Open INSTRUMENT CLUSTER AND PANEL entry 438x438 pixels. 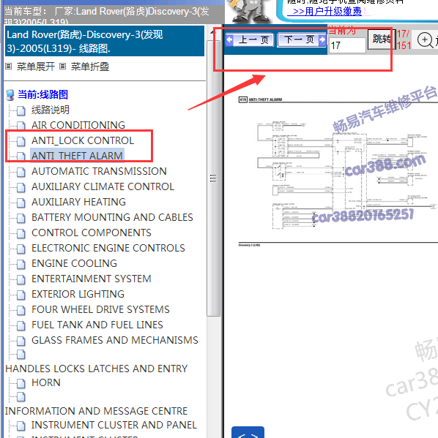click(x=114, y=425)
